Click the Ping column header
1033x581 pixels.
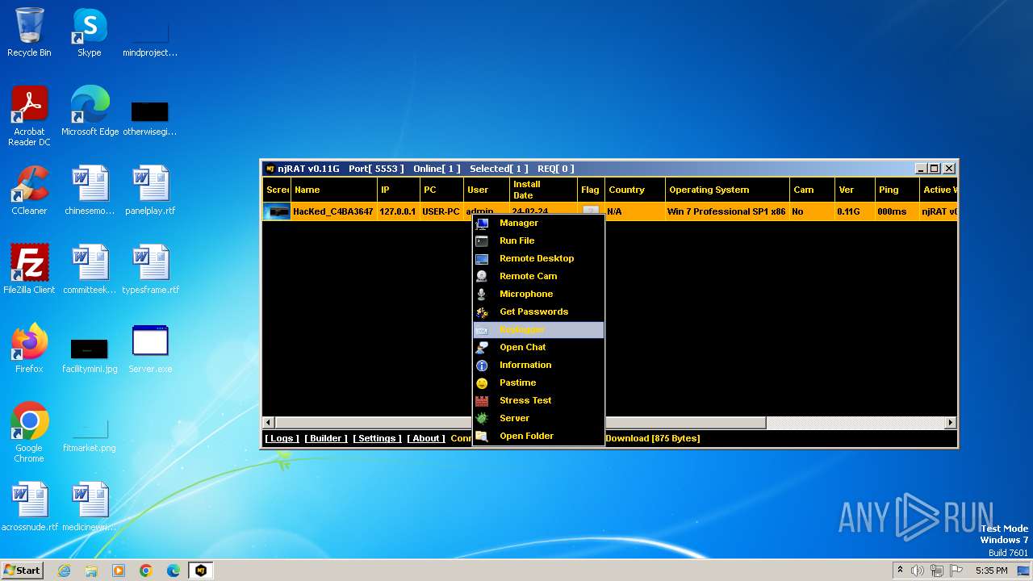click(897, 190)
